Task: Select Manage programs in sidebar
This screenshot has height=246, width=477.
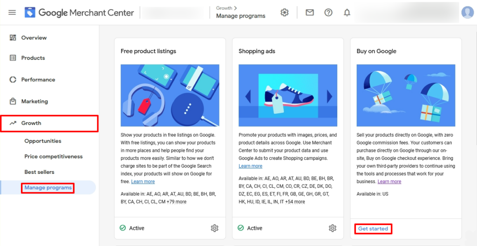Action: tap(48, 188)
